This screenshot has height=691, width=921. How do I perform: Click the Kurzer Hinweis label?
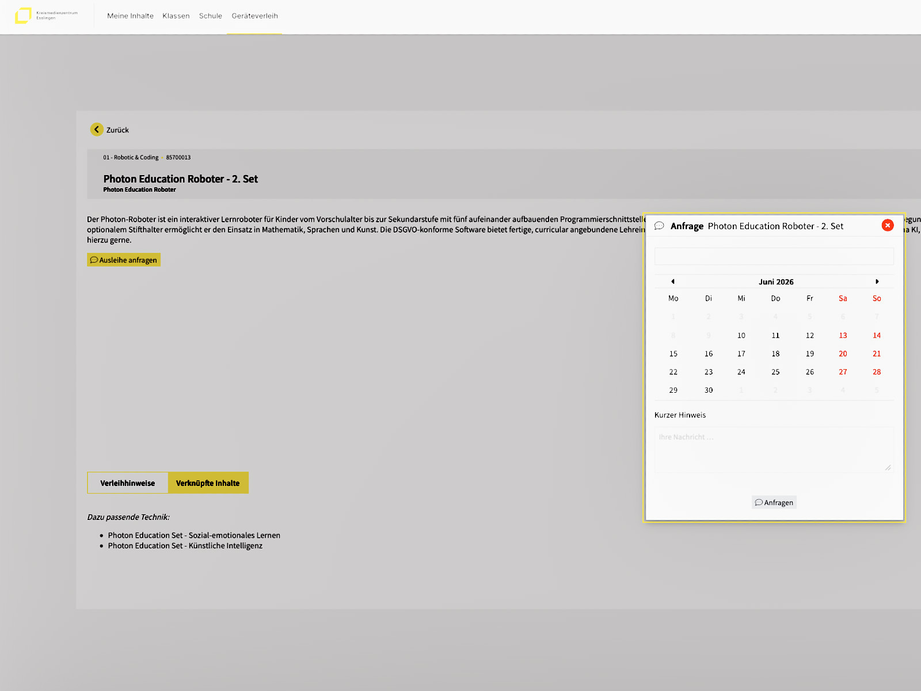tap(680, 415)
